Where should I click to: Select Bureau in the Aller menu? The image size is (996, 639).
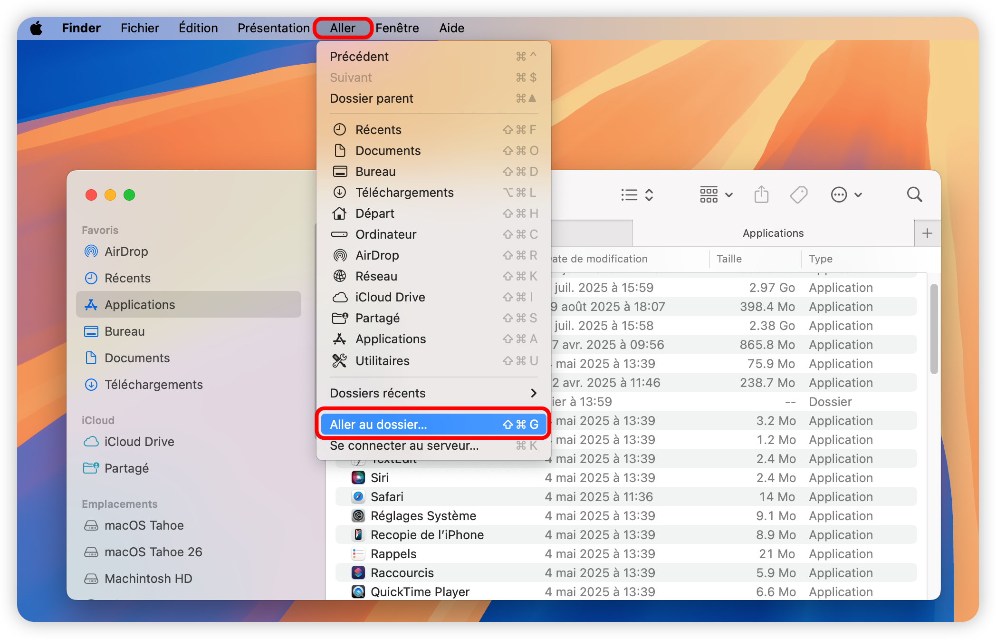(433, 172)
